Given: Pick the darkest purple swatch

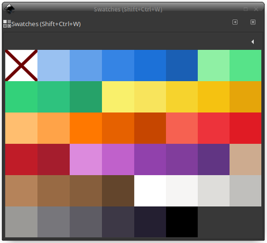Looking at the screenshot, I should (x=214, y=160).
